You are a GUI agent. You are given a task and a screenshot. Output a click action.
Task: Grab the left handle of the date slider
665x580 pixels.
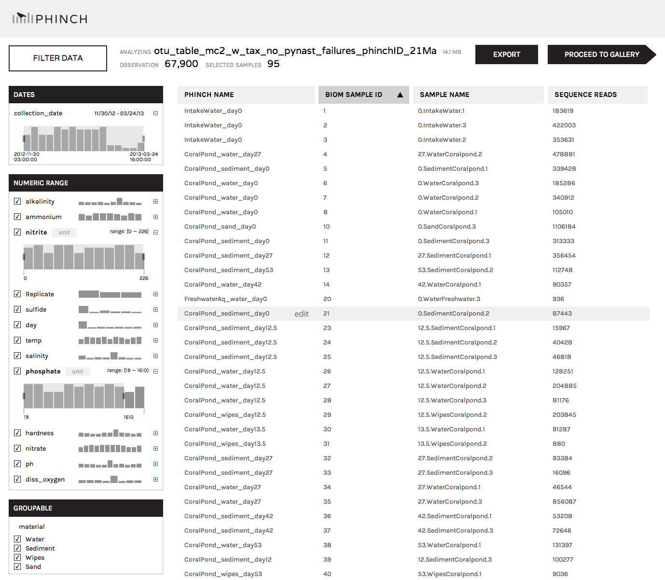pyautogui.click(x=24, y=138)
